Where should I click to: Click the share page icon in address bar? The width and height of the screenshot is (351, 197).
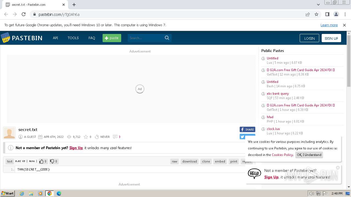308,15
